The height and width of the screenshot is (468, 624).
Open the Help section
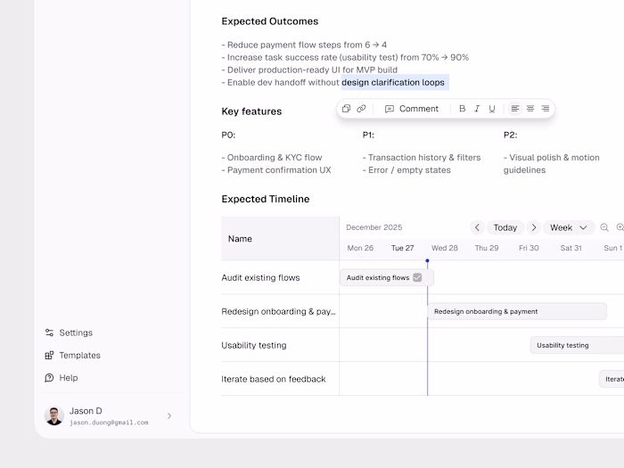click(68, 378)
